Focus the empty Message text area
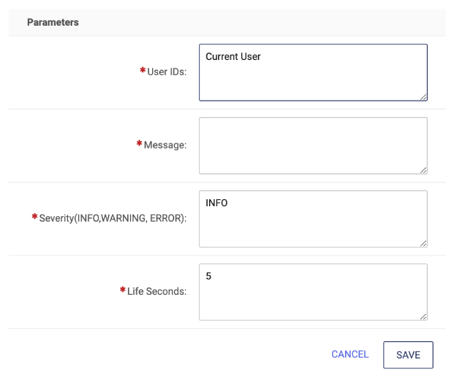This screenshot has height=379, width=457. (x=313, y=146)
